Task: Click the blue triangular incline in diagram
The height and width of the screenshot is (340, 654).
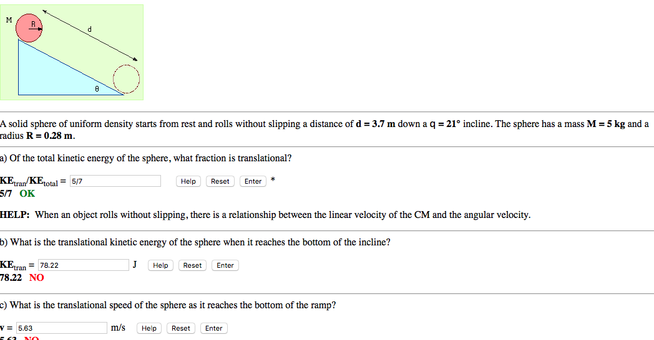Action: tap(50, 75)
